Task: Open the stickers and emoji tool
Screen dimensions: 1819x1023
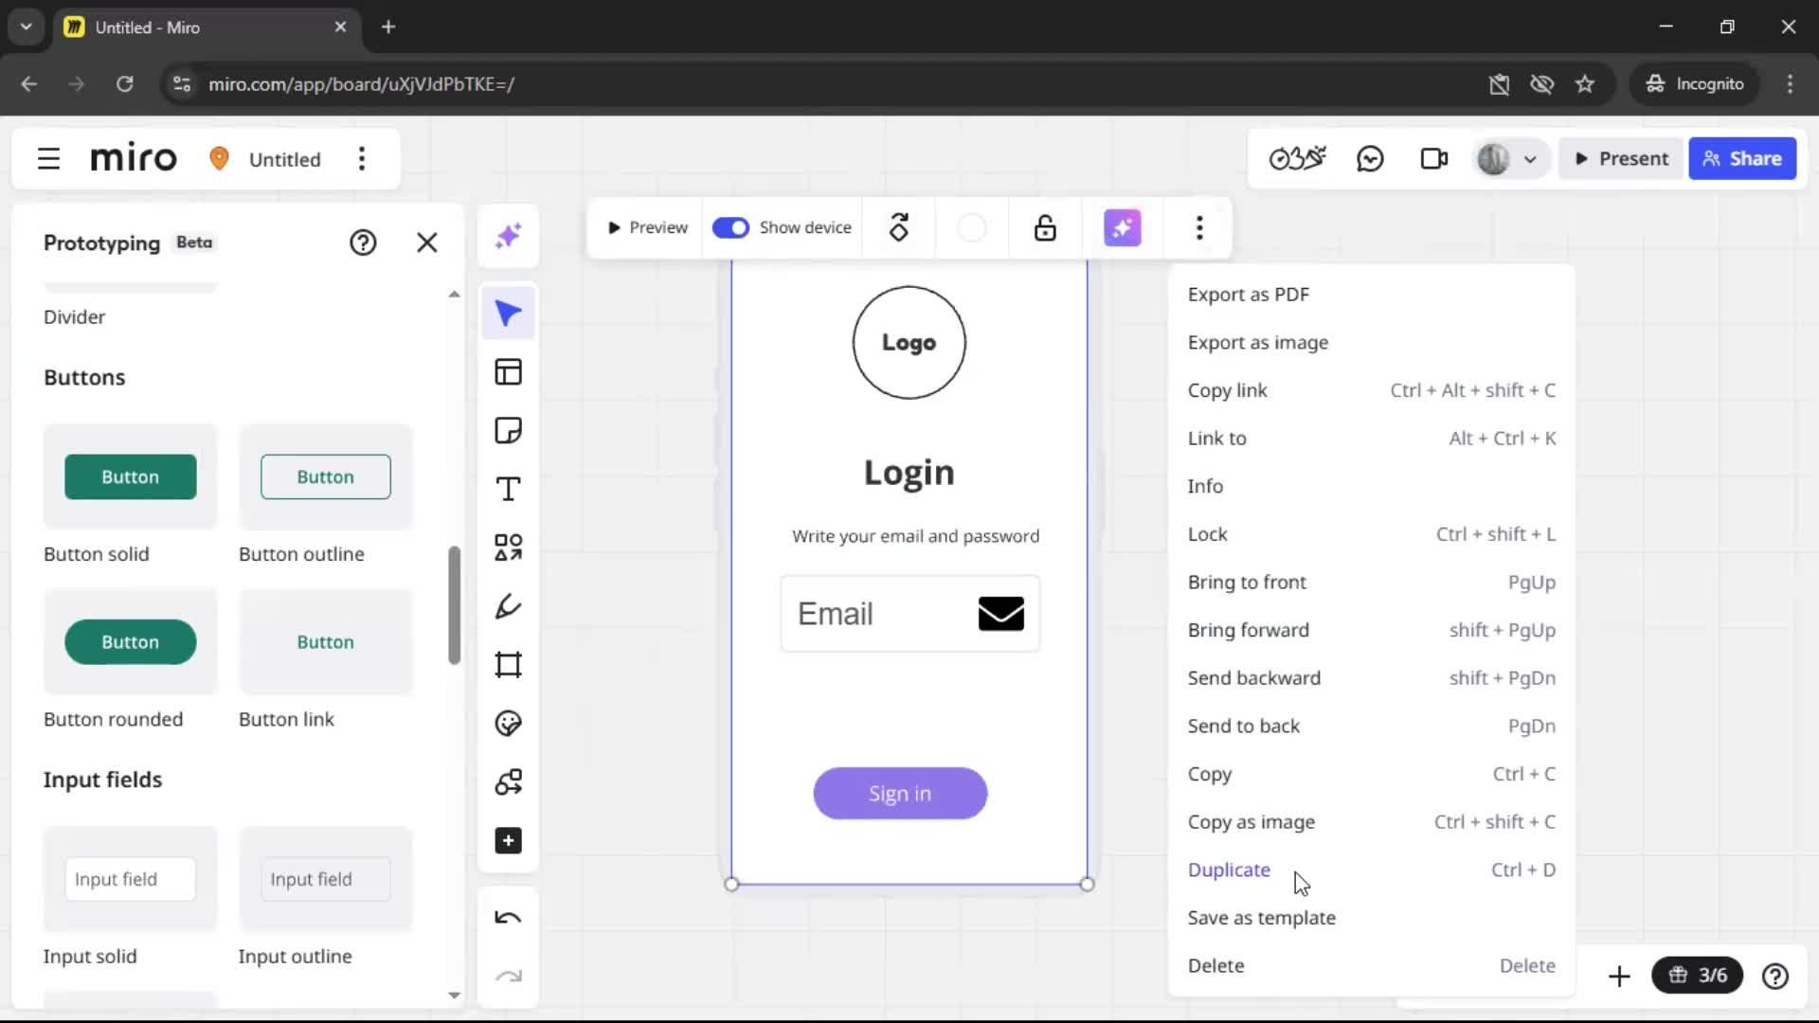Action: tap(509, 724)
